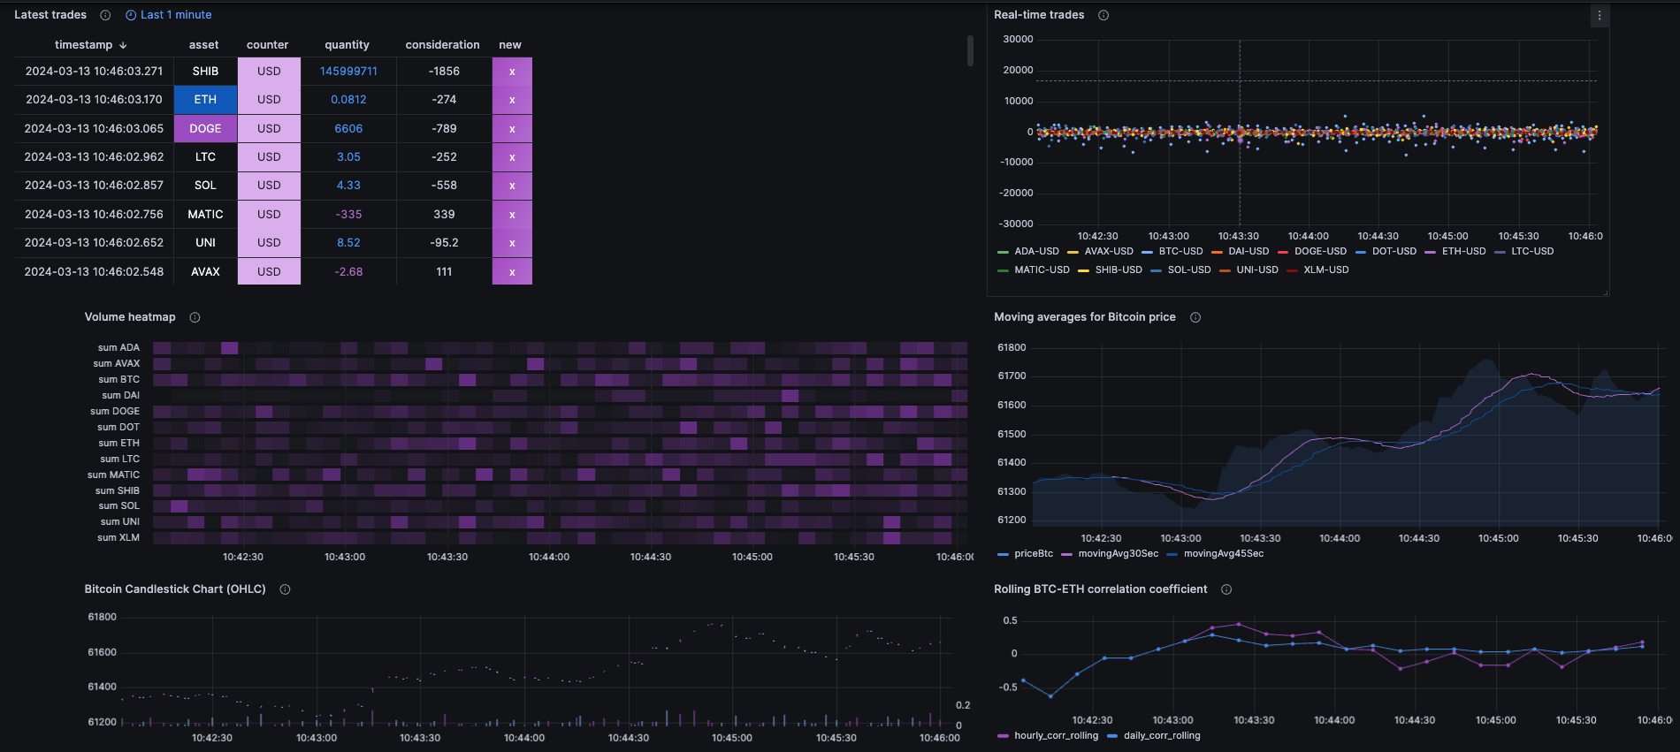Click consideration value -95.2 in UNI row

click(x=444, y=243)
